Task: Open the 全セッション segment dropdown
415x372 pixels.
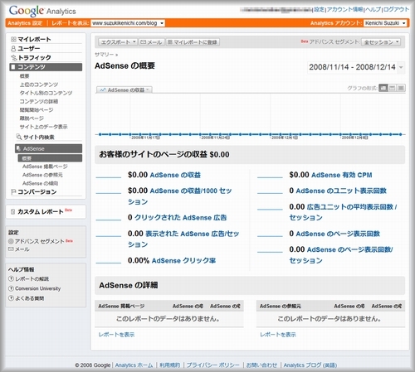Action: 381,42
